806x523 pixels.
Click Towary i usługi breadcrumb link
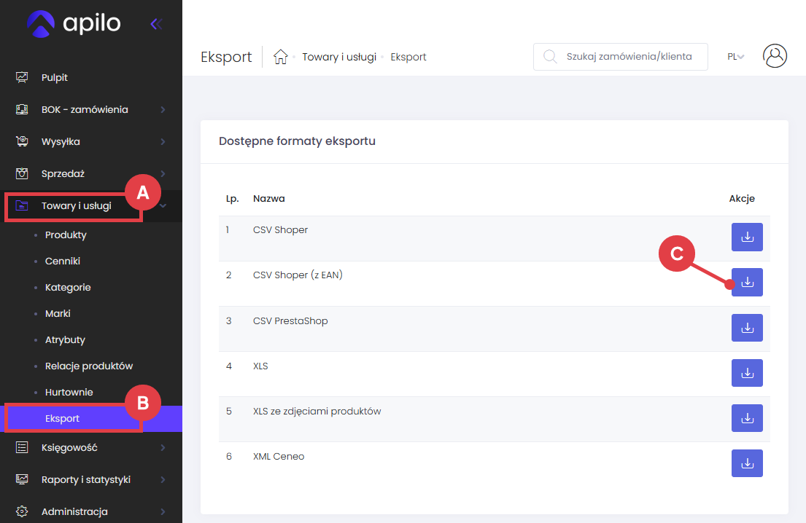click(339, 57)
